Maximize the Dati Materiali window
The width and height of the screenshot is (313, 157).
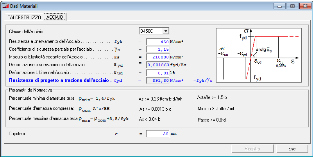292,6
